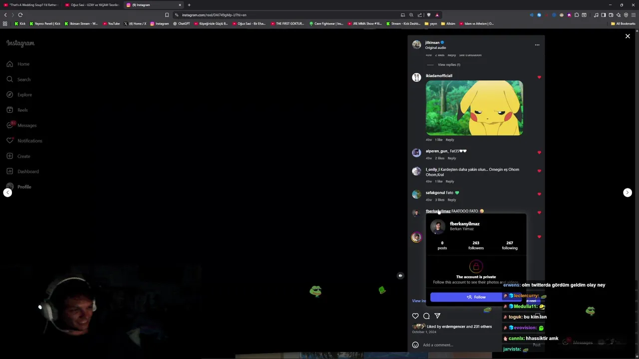Open browser main hamburger menu
This screenshot has height=359, width=639.
pyautogui.click(x=634, y=15)
